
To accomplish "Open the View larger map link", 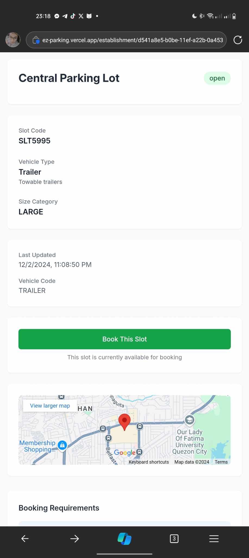I will (50, 406).
